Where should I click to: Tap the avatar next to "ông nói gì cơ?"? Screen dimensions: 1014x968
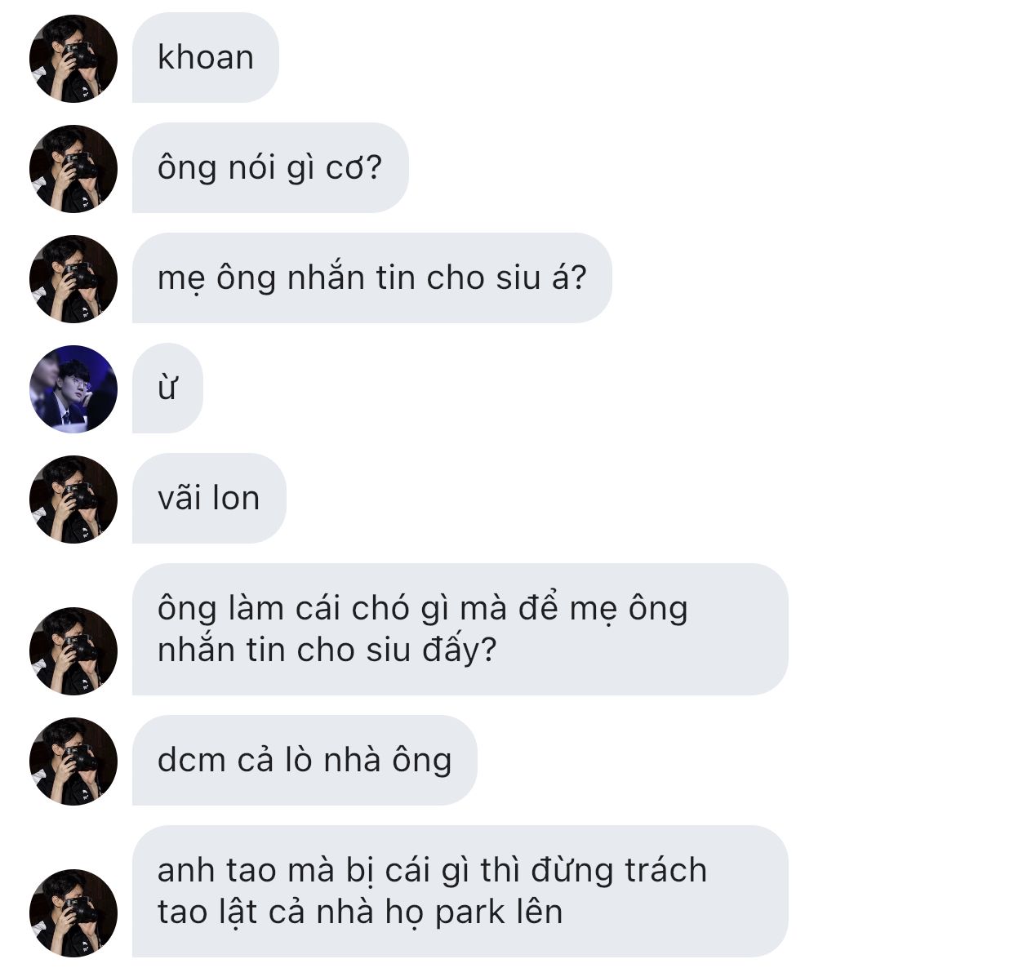click(73, 169)
